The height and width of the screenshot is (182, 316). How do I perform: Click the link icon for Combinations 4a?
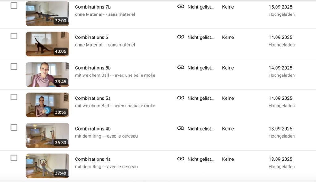[x=181, y=159]
